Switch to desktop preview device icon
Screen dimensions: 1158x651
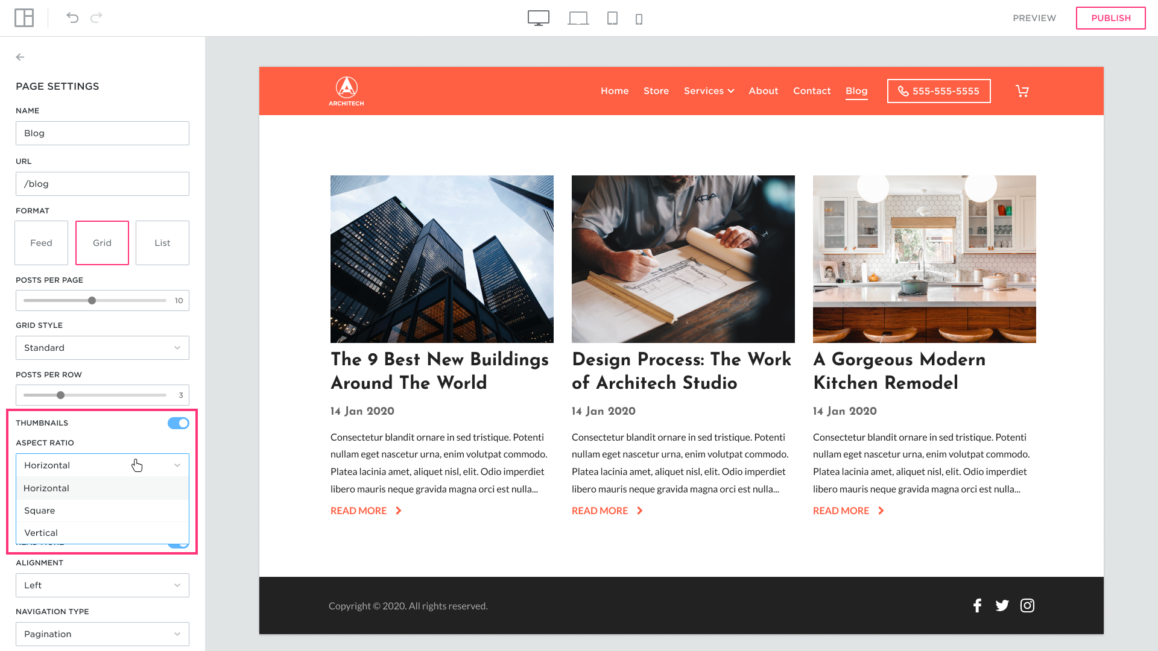tap(538, 18)
